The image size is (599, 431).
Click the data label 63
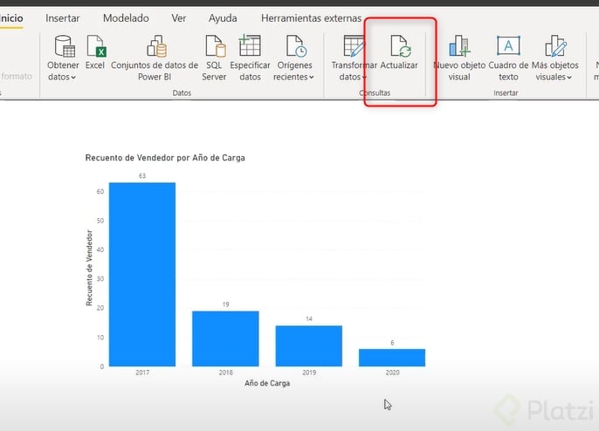pyautogui.click(x=142, y=176)
